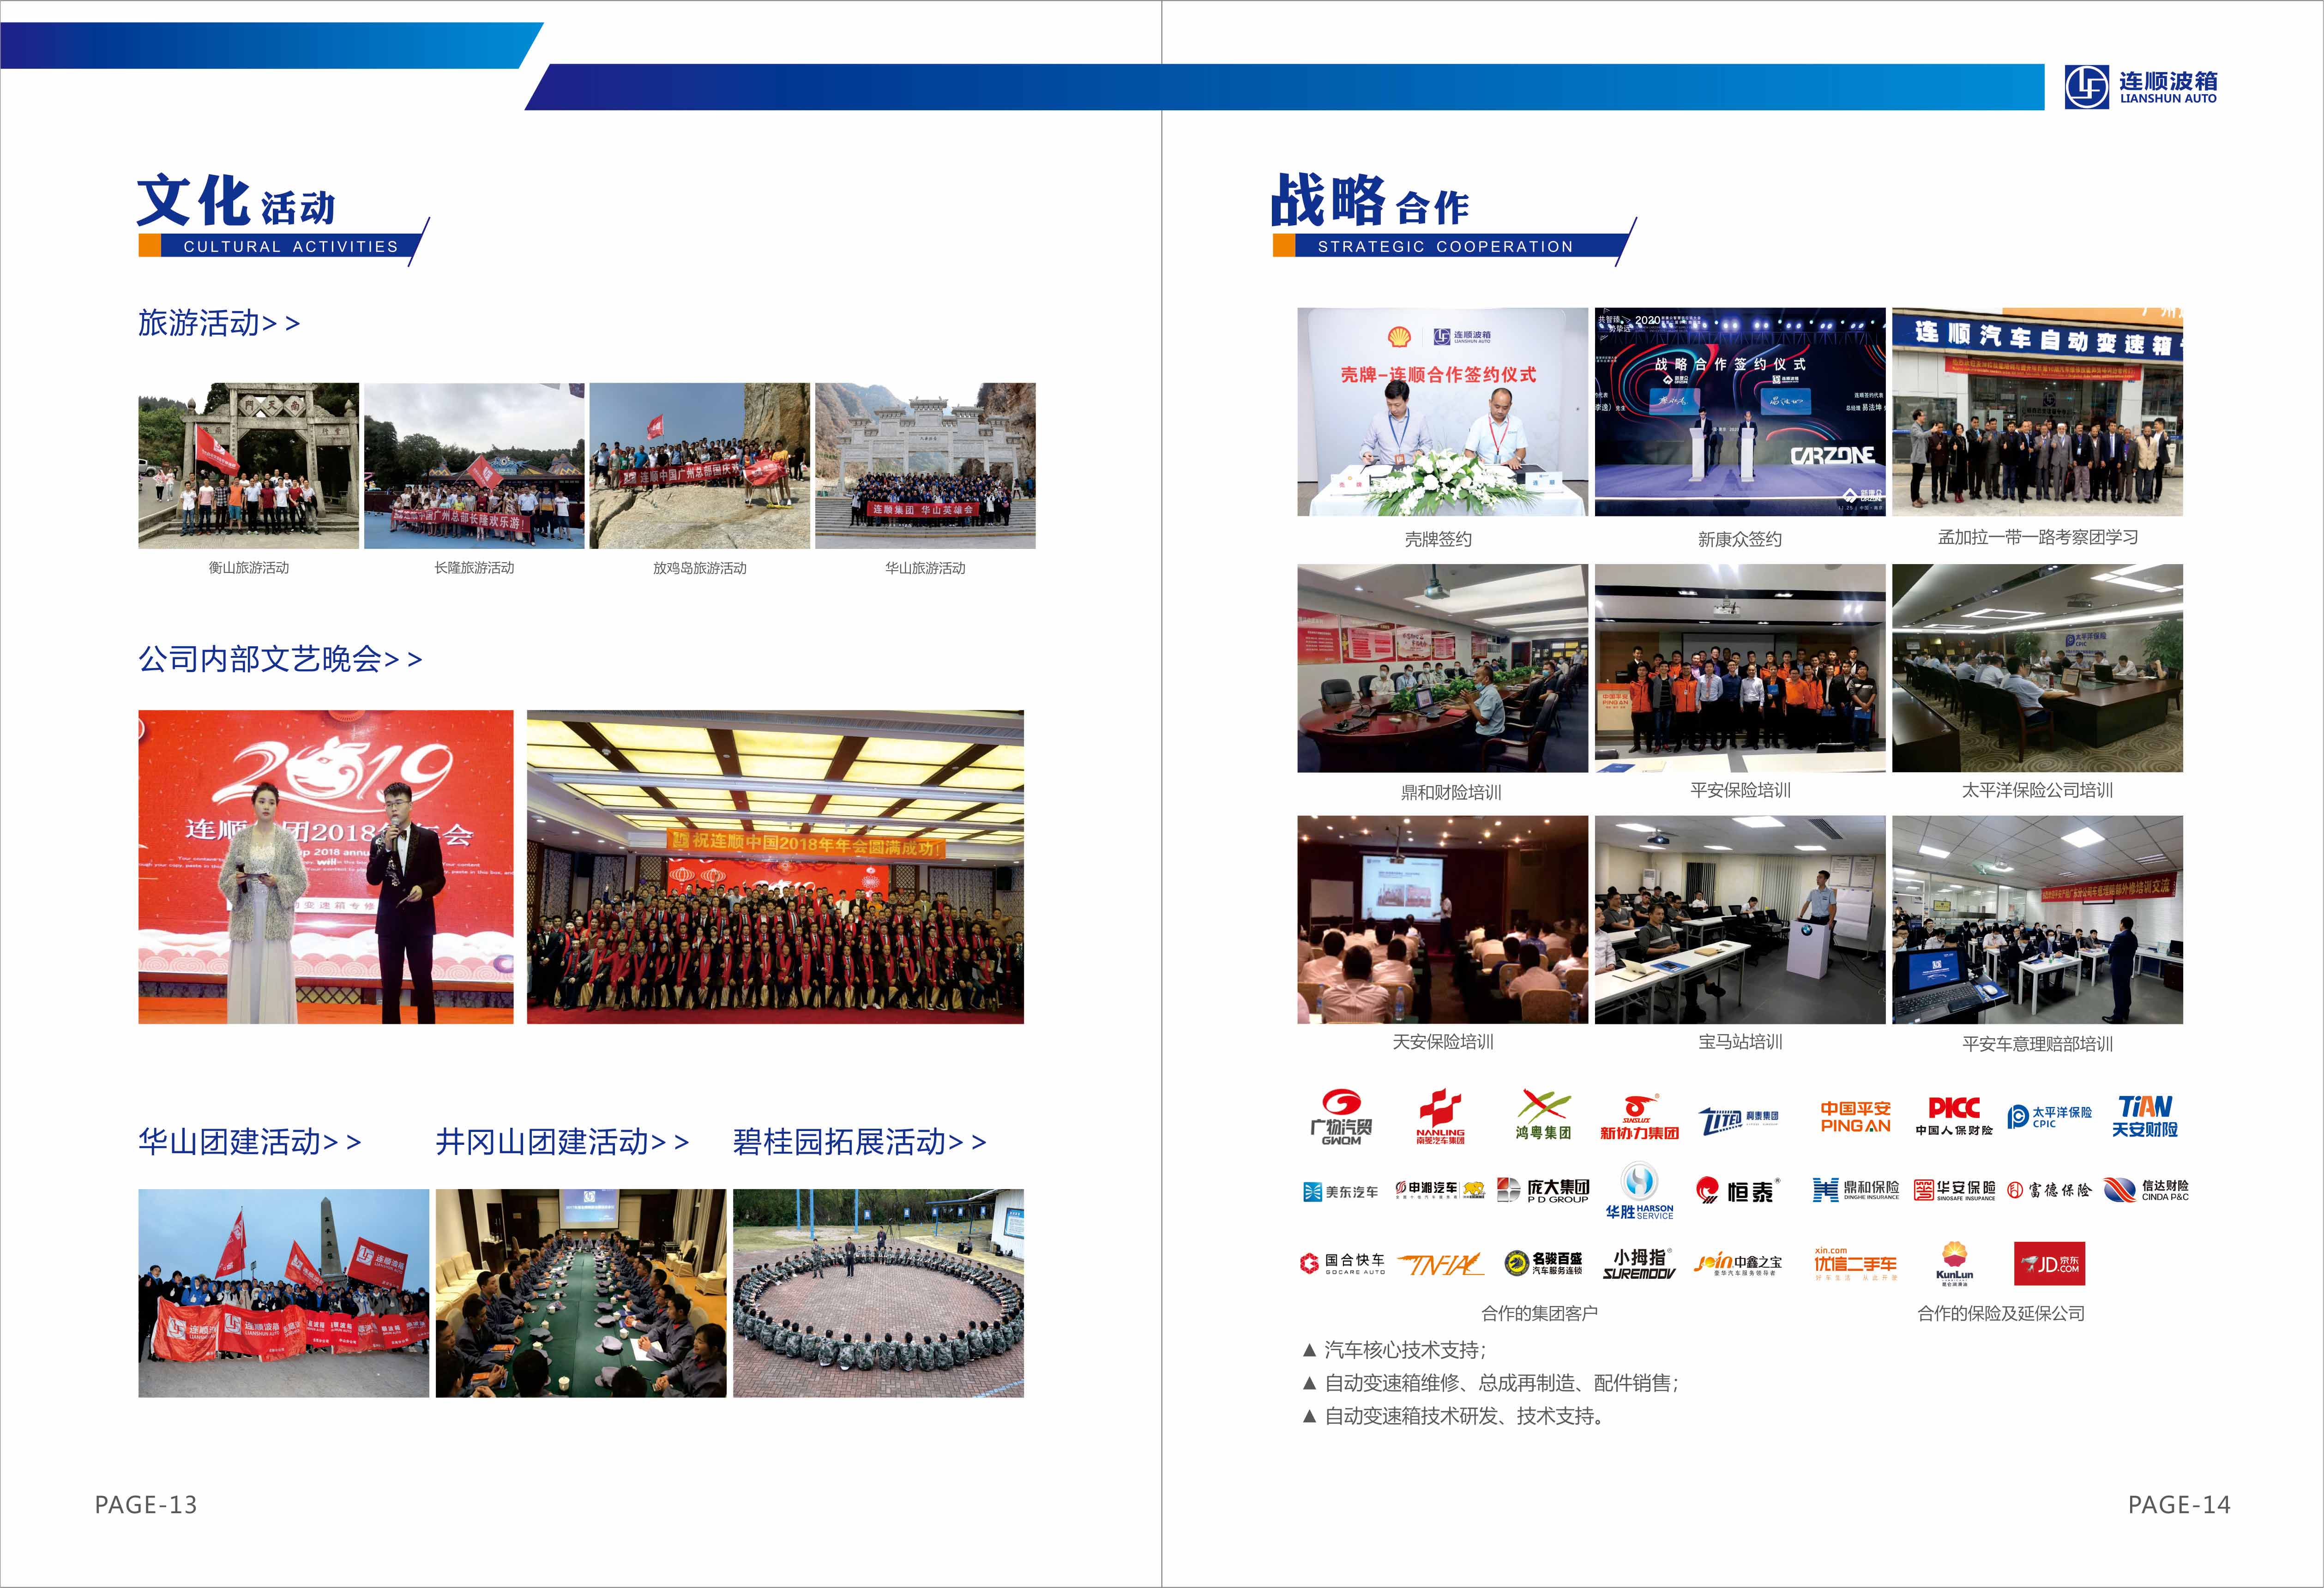This screenshot has height=1588, width=2324.
Task: Click the 中国平安 PING AN logo
Action: point(1855,1117)
